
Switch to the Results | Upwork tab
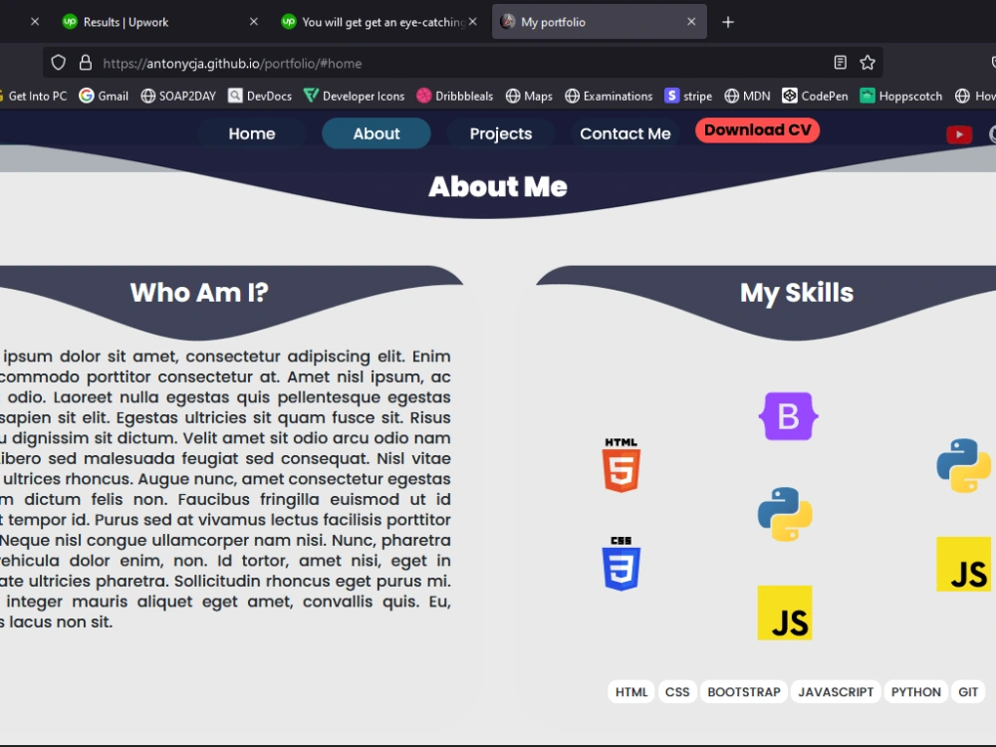158,22
